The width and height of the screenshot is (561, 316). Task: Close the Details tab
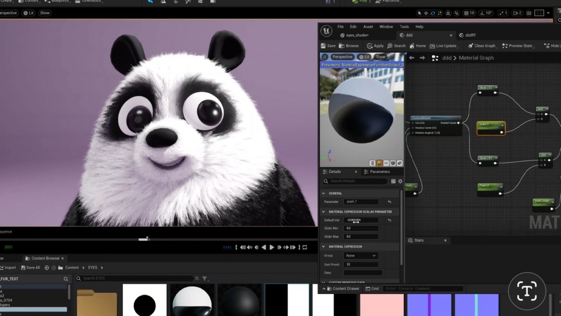coord(356,172)
